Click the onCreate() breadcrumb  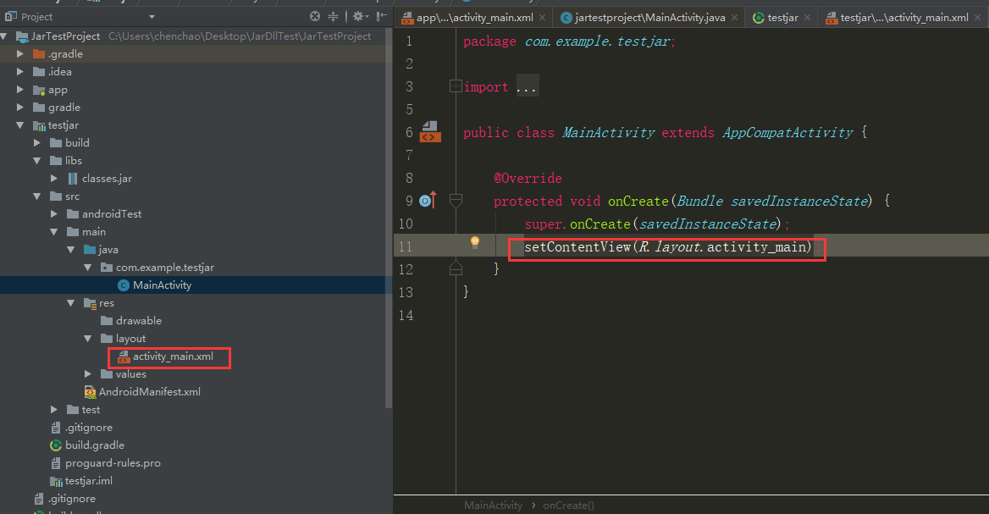[x=568, y=506]
